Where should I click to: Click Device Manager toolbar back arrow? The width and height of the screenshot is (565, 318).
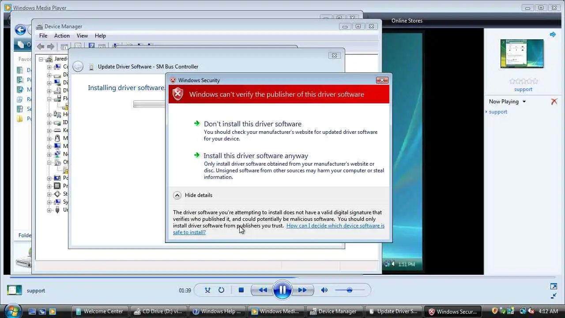point(41,46)
